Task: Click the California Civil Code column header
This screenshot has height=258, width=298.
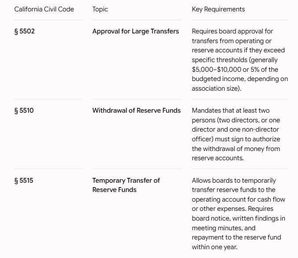Action: (44, 9)
